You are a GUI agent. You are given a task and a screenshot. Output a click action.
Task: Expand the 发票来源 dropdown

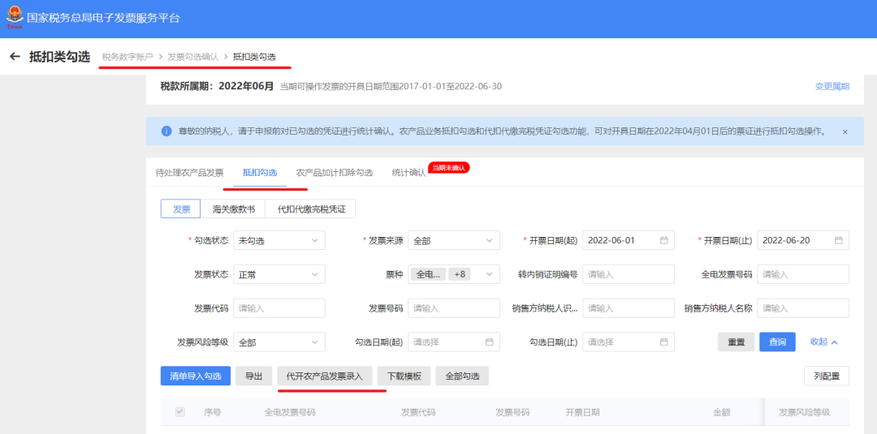(453, 241)
